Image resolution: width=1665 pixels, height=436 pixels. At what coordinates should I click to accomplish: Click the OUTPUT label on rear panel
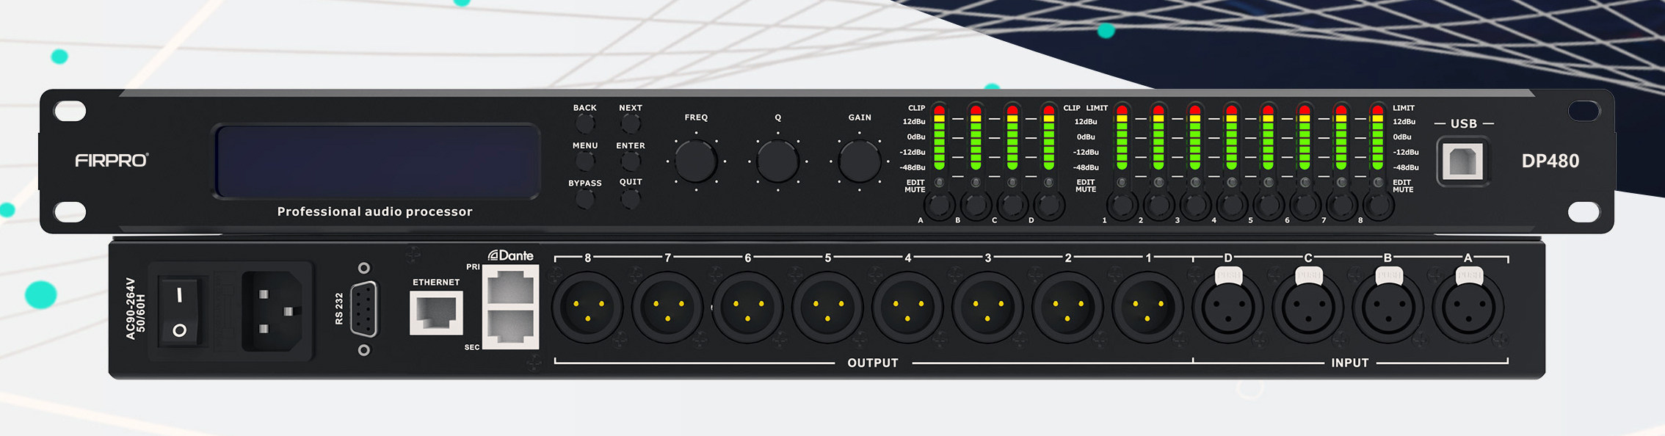[873, 363]
